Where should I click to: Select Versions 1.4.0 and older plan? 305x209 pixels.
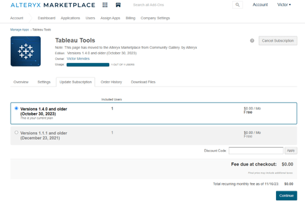[x=16, y=108]
